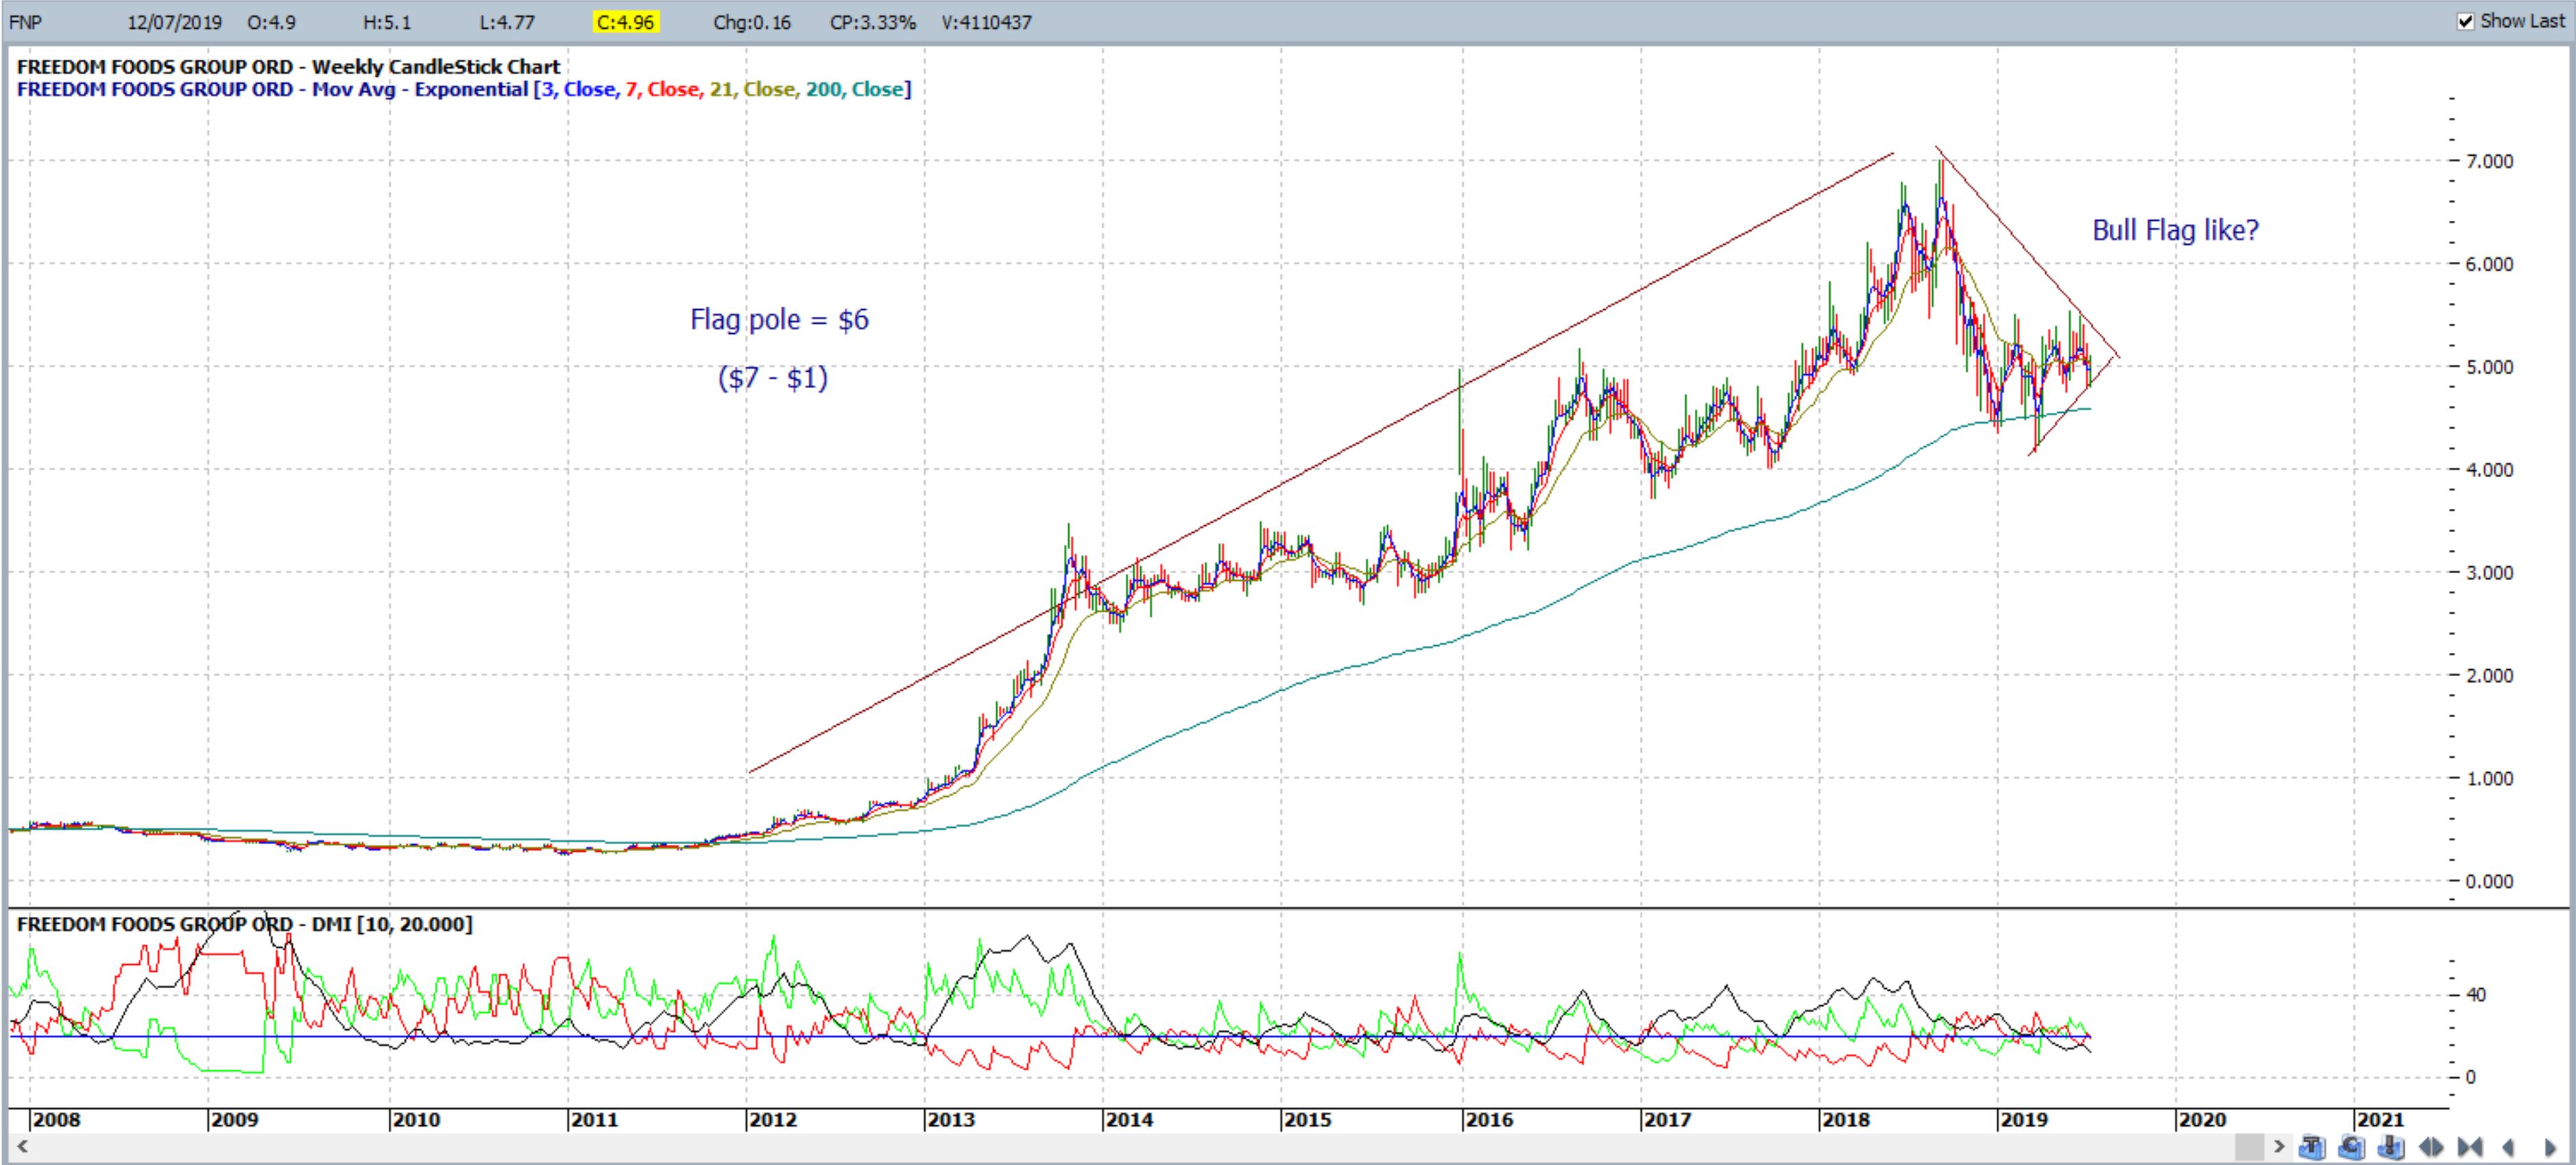Click the blue C chart tool icon

point(2351,1147)
